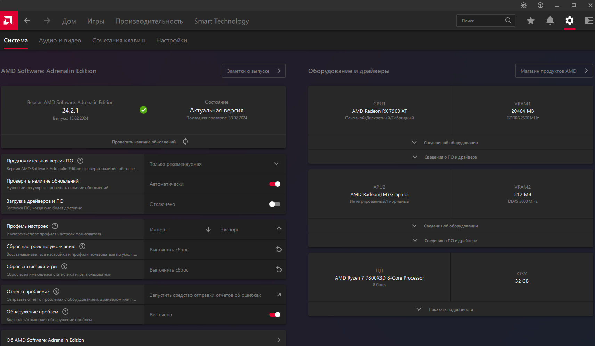The image size is (595, 346).
Task: Disable automatic update checking toggle
Action: pyautogui.click(x=275, y=184)
